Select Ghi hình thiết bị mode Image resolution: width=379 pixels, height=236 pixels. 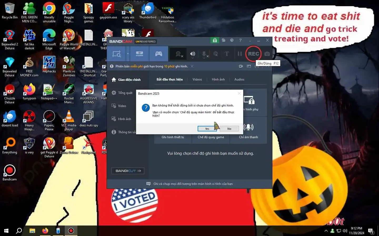point(173,137)
